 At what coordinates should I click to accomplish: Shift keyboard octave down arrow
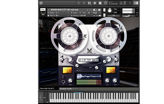(41, 100)
